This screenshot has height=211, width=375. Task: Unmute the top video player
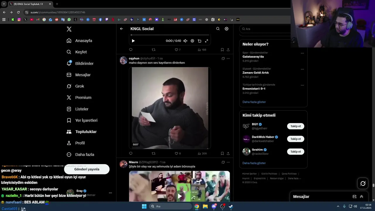(185, 41)
